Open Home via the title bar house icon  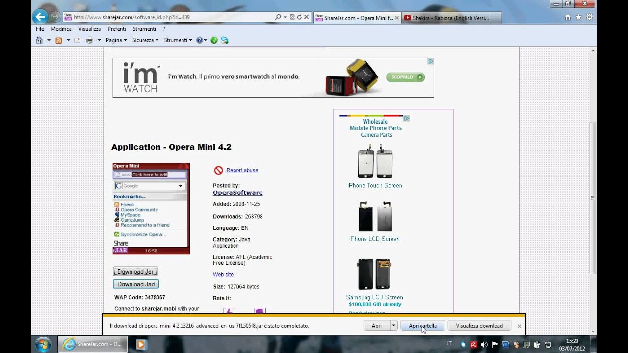(x=568, y=17)
